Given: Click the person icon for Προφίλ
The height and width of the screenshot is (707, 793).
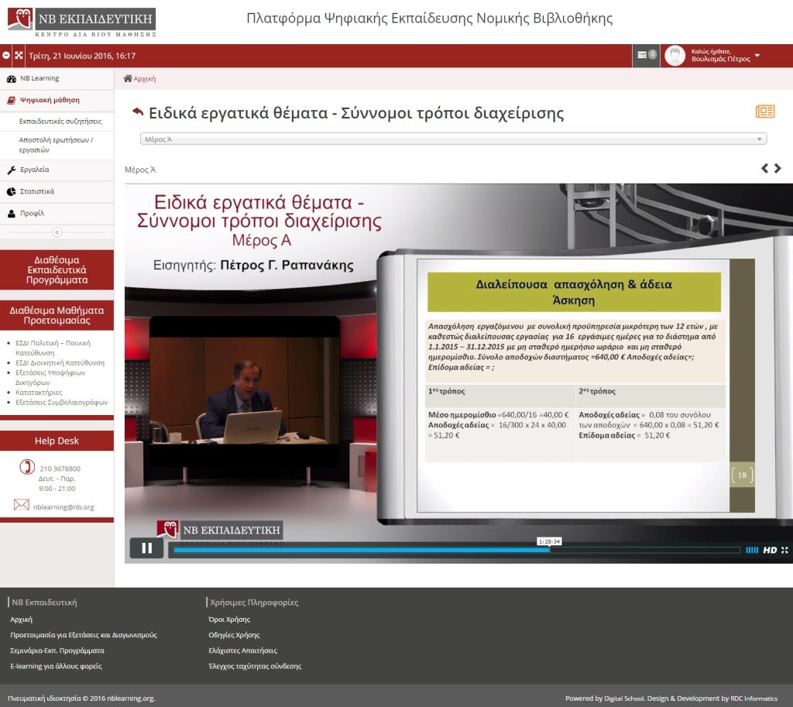Looking at the screenshot, I should click(x=12, y=214).
